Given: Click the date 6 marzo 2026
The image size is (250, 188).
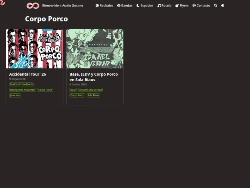Looking at the screenshot, I should point(78,84).
